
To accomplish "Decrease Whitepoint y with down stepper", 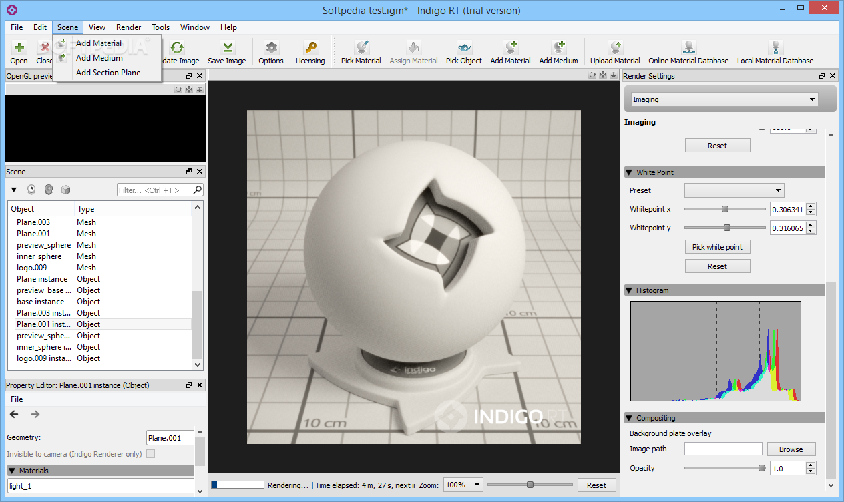I will 811,231.
